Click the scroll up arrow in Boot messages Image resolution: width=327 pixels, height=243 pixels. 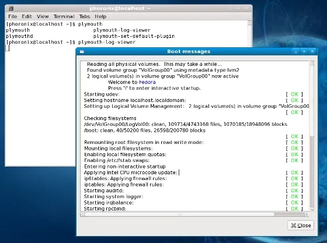[312, 63]
